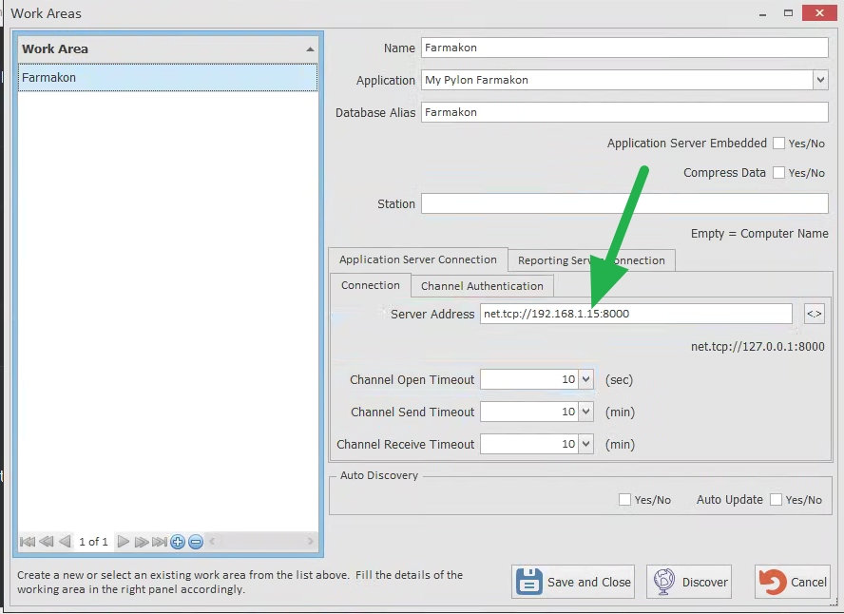Screen dimensions: 844x614
Task: Switch to the Channel Authentication tab
Action: [482, 286]
